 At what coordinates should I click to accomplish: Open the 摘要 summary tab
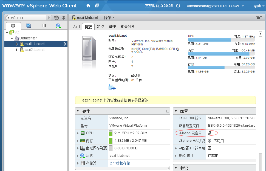pyautogui.click(x=88, y=27)
